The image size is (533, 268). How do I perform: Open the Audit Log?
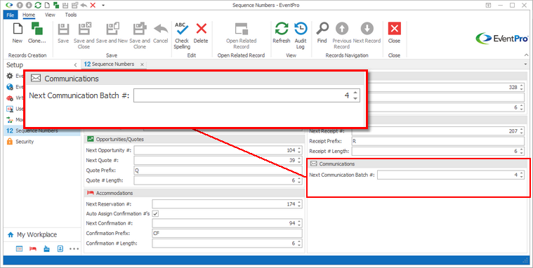301,36
